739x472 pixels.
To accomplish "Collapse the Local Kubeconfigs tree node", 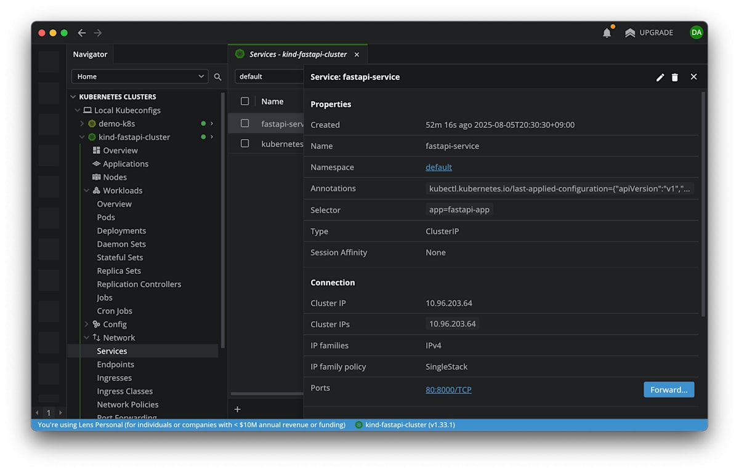I will pos(78,110).
